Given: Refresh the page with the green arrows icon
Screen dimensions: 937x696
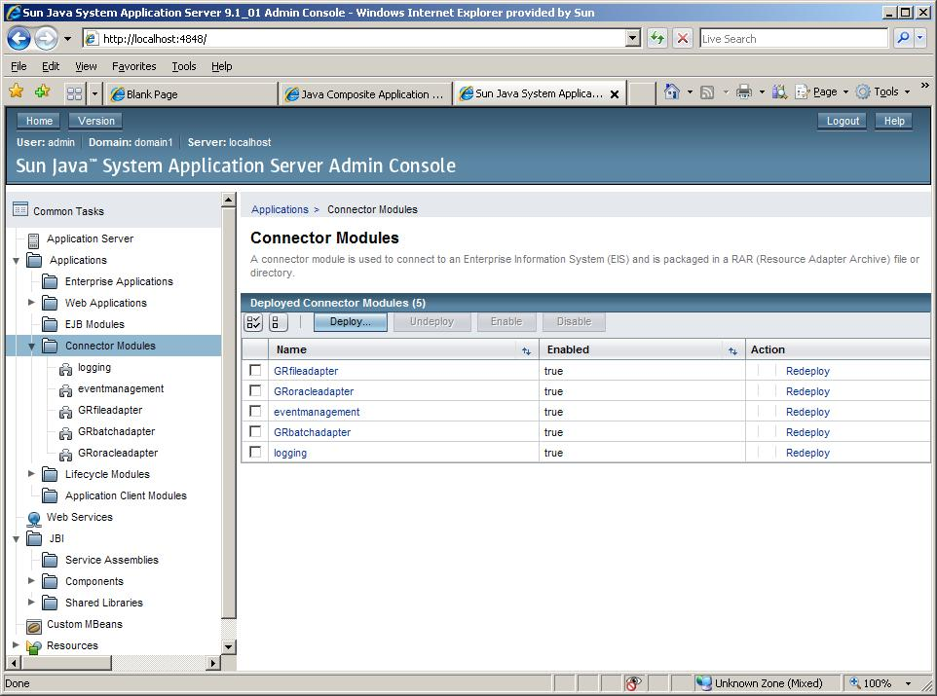Looking at the screenshot, I should 657,39.
